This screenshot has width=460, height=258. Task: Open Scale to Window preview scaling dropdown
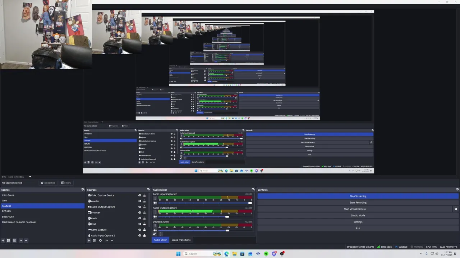click(20, 177)
